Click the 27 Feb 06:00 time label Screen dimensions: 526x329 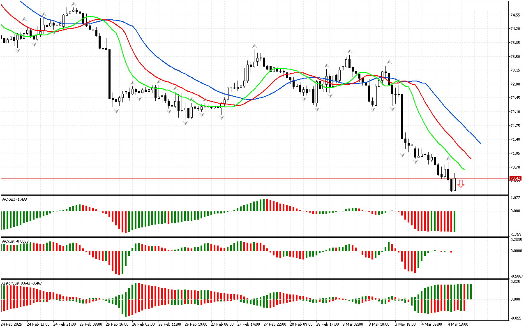pos(222,324)
